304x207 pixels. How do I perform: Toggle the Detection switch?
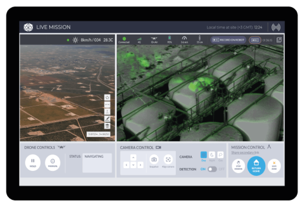tap(212, 169)
